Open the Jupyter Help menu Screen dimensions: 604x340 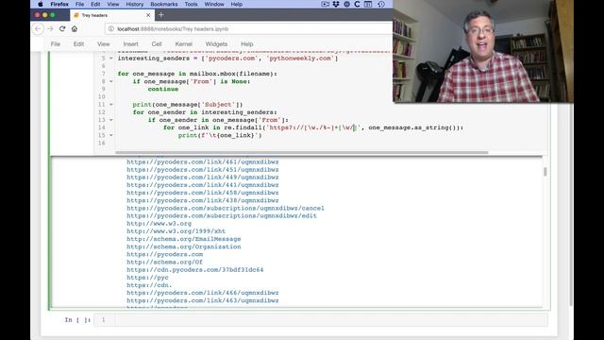247,44
